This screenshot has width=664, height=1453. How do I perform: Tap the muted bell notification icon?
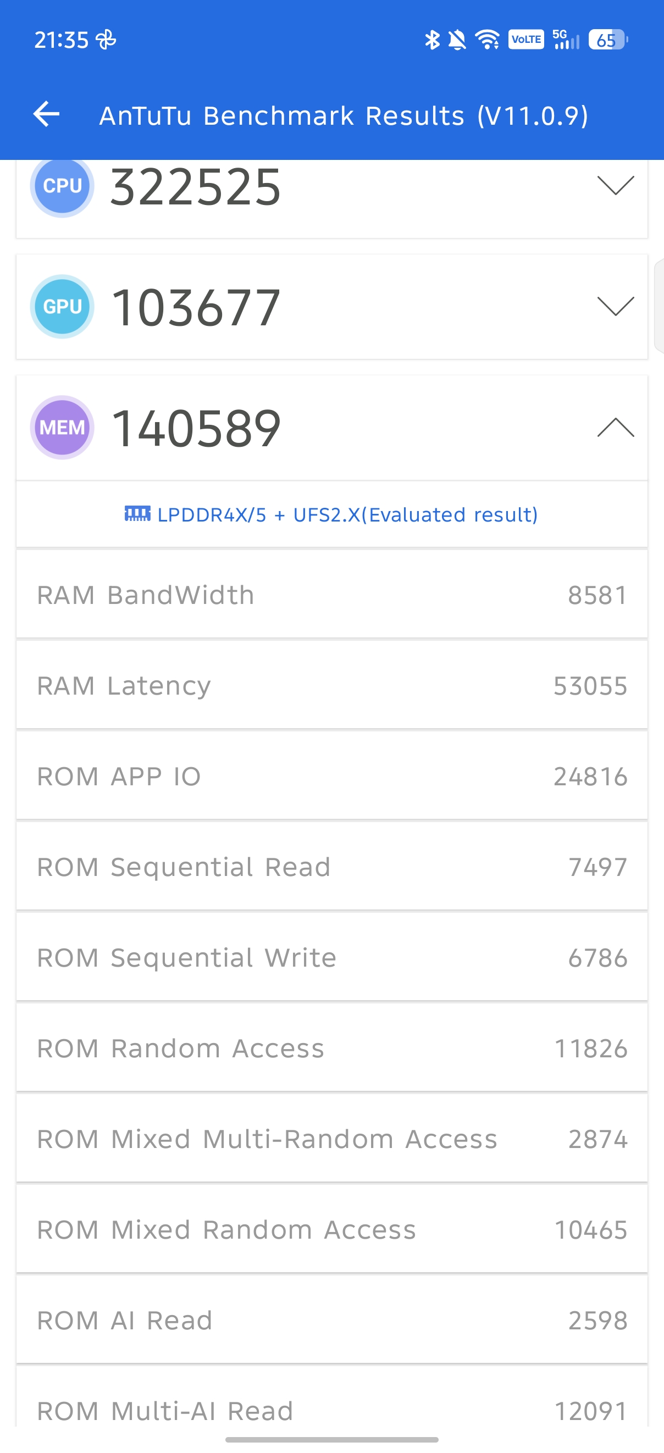457,40
